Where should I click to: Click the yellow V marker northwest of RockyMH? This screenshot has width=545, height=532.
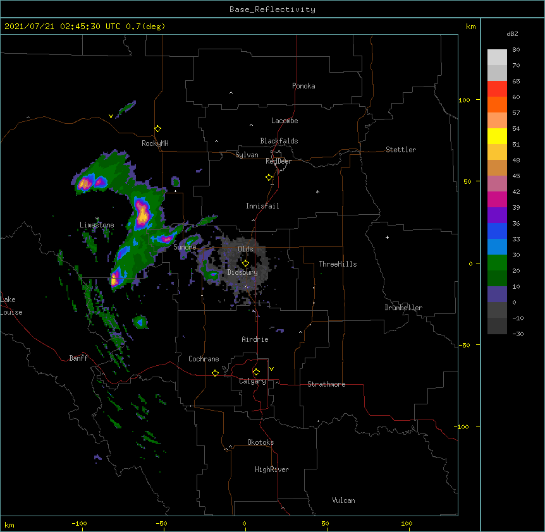pos(111,116)
